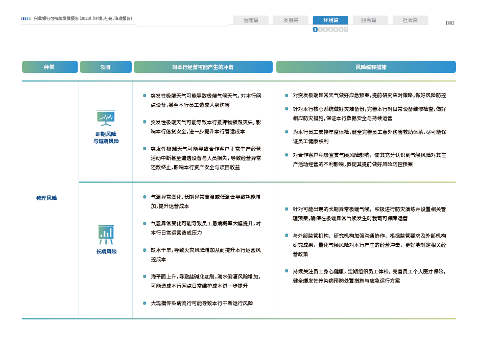This screenshot has height=348, width=478.
Task: Click the striped logo icon beside report title
Action: [x=27, y=18]
